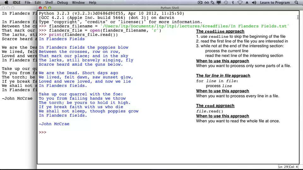Viewport: 303px width, 170px height.
Task: Click '-John McCrae' in the shell output
Action: pyautogui.click(x=54, y=124)
